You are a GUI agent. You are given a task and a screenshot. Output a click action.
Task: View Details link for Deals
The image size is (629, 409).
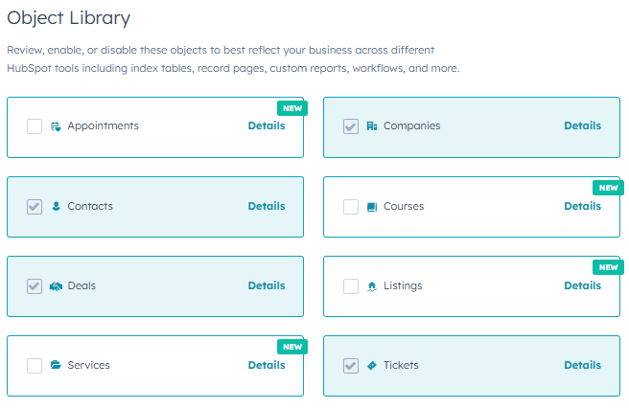[267, 285]
